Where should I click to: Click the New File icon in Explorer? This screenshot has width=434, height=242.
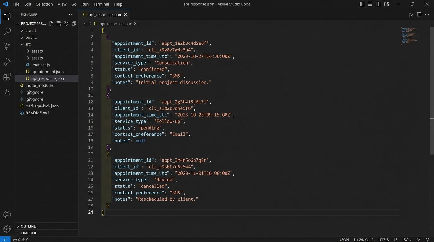(x=51, y=24)
